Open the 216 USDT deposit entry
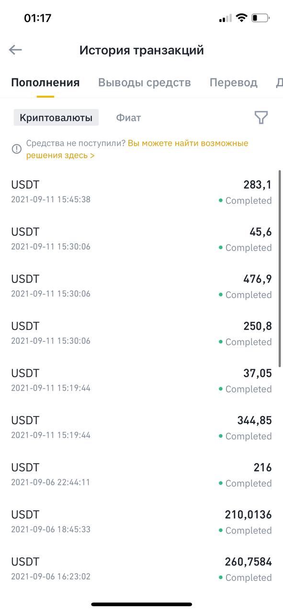Viewport: 283px width, 612px height. pyautogui.click(x=141, y=475)
